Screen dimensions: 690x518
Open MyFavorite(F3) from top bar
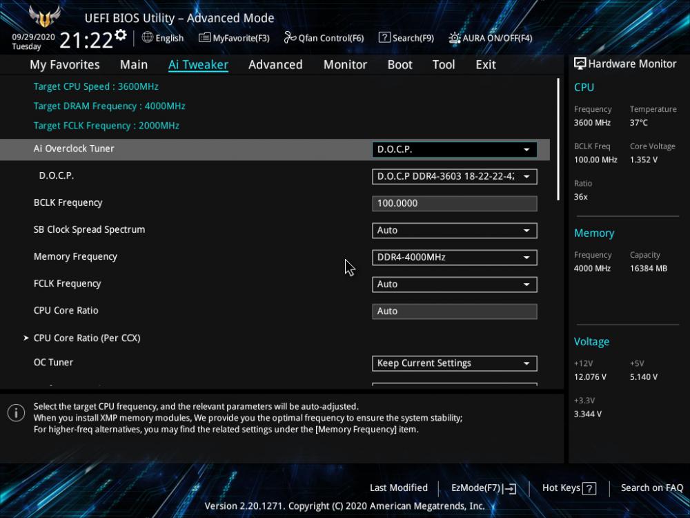[x=234, y=38]
